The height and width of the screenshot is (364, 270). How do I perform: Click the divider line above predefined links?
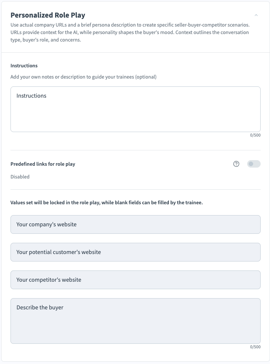coord(135,150)
